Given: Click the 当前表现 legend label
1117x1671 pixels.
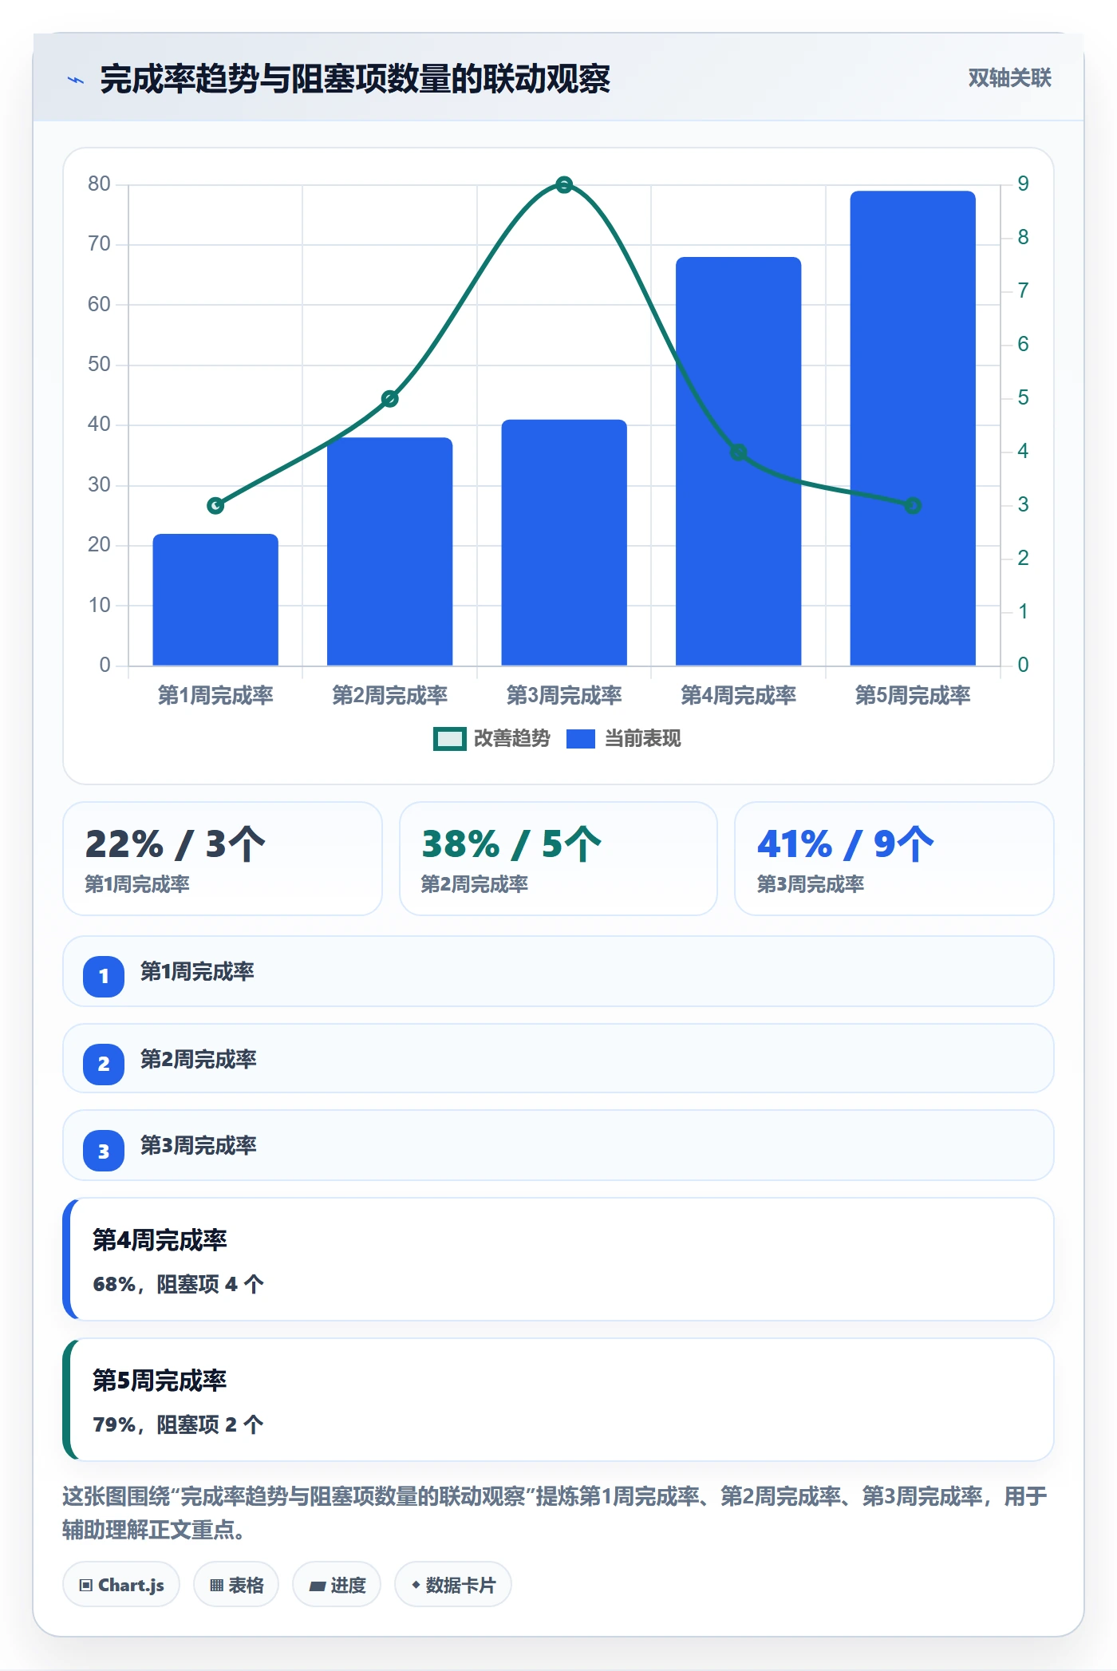Looking at the screenshot, I should tap(642, 739).
